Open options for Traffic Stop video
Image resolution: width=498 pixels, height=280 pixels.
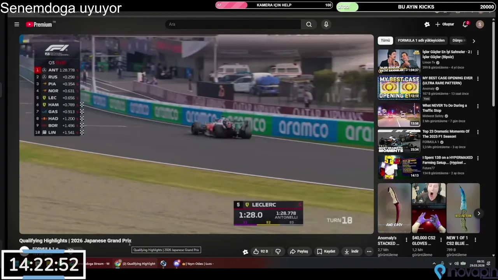click(478, 106)
